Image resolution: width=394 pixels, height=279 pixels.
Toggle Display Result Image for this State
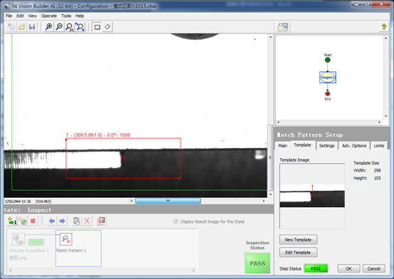pyautogui.click(x=176, y=221)
